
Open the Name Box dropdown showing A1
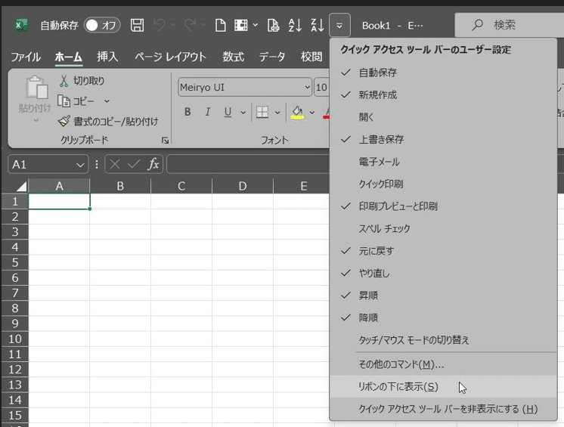[x=80, y=165]
